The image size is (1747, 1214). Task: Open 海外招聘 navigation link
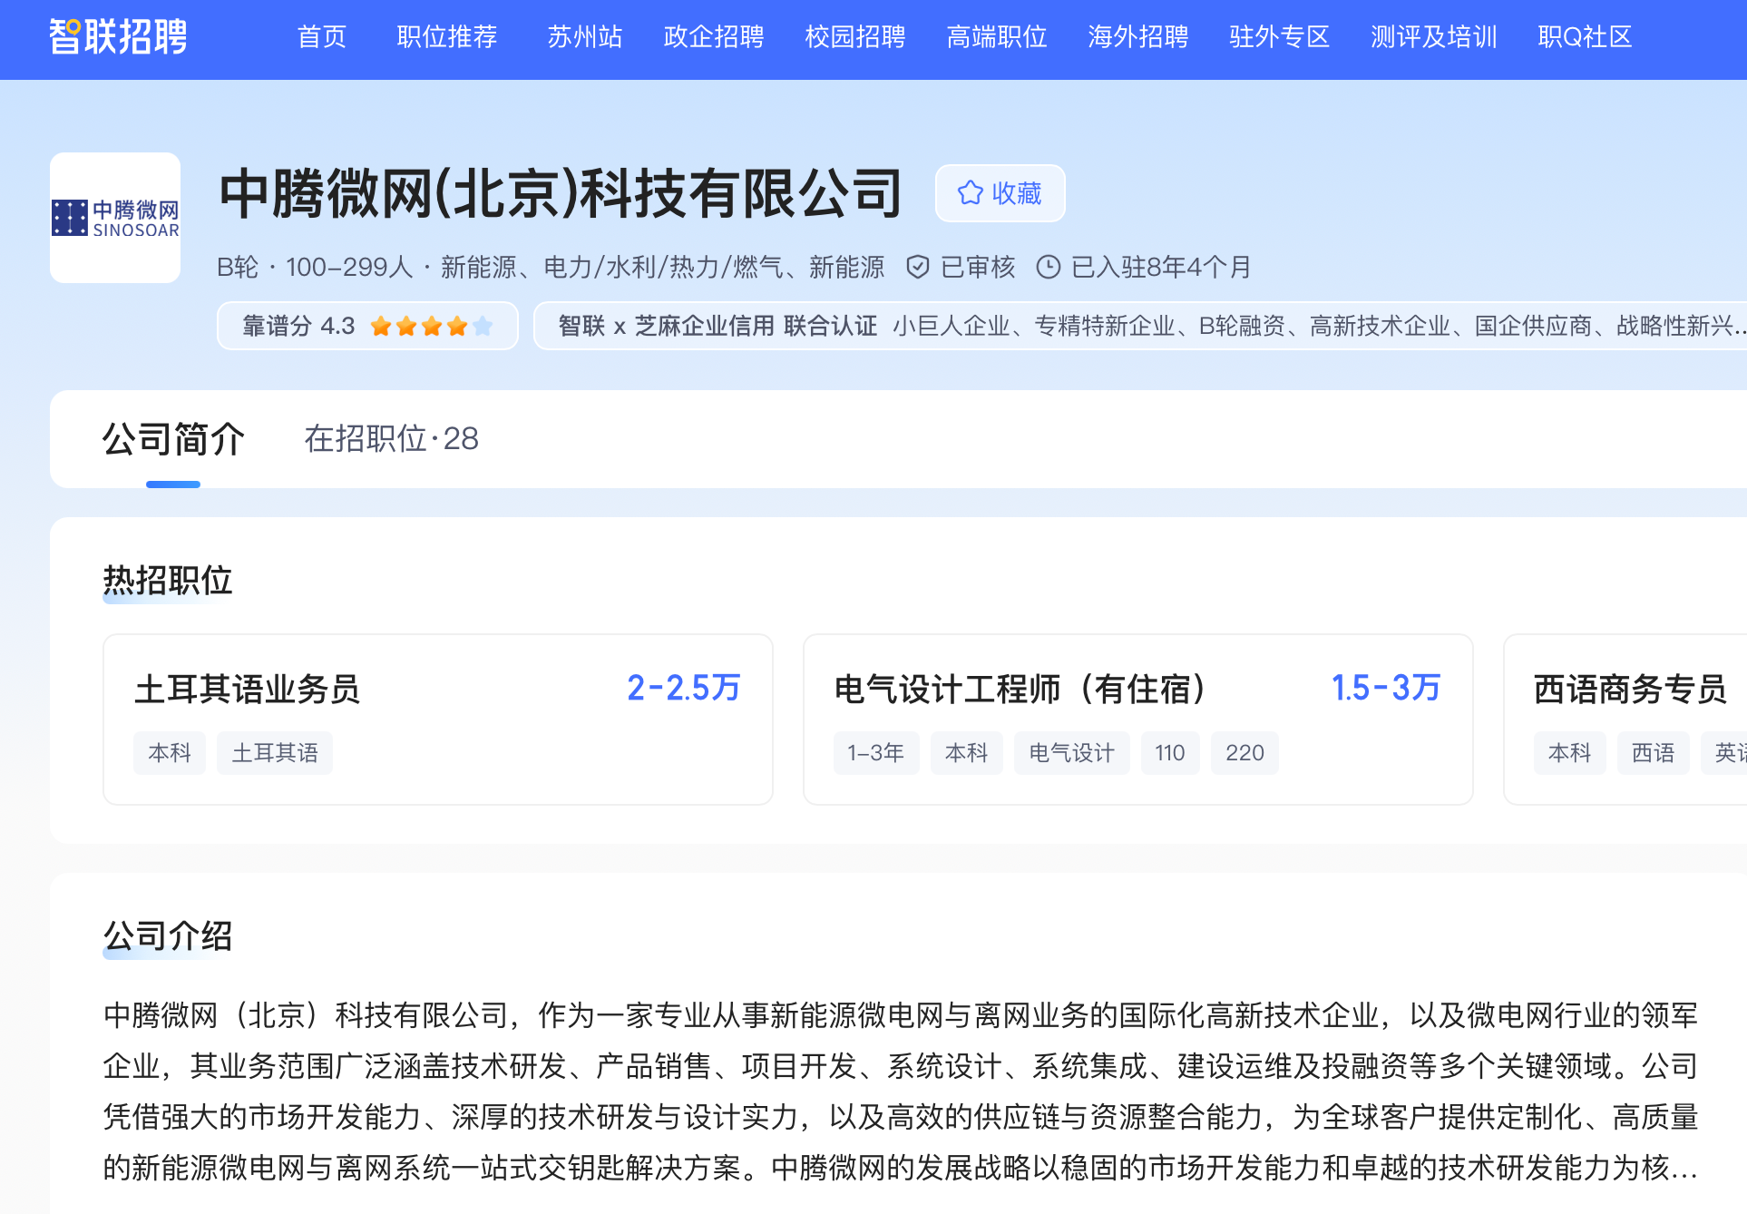(1137, 37)
